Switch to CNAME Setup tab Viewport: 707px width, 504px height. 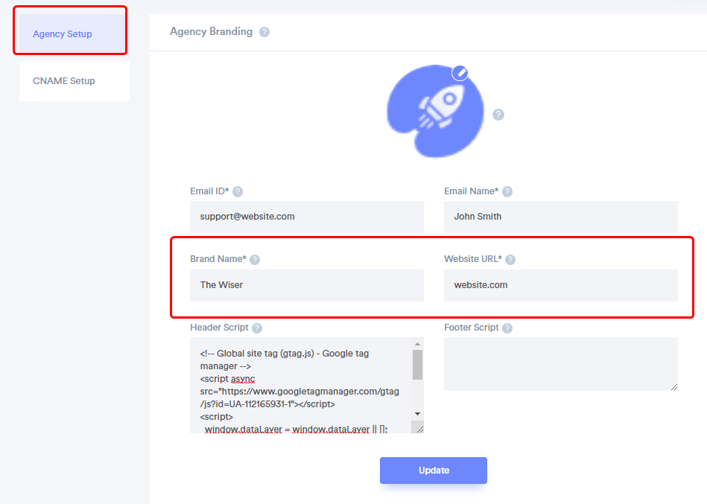pos(74,81)
